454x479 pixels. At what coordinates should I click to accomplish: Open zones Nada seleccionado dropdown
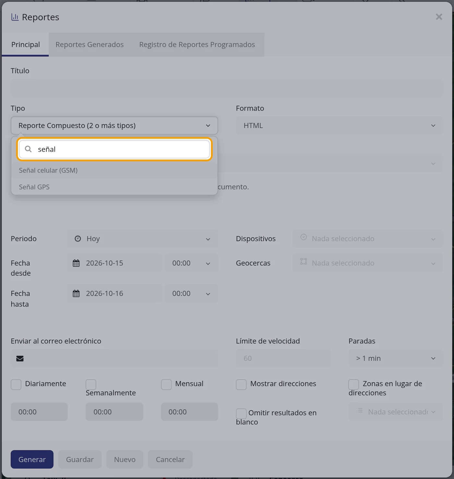(396, 412)
